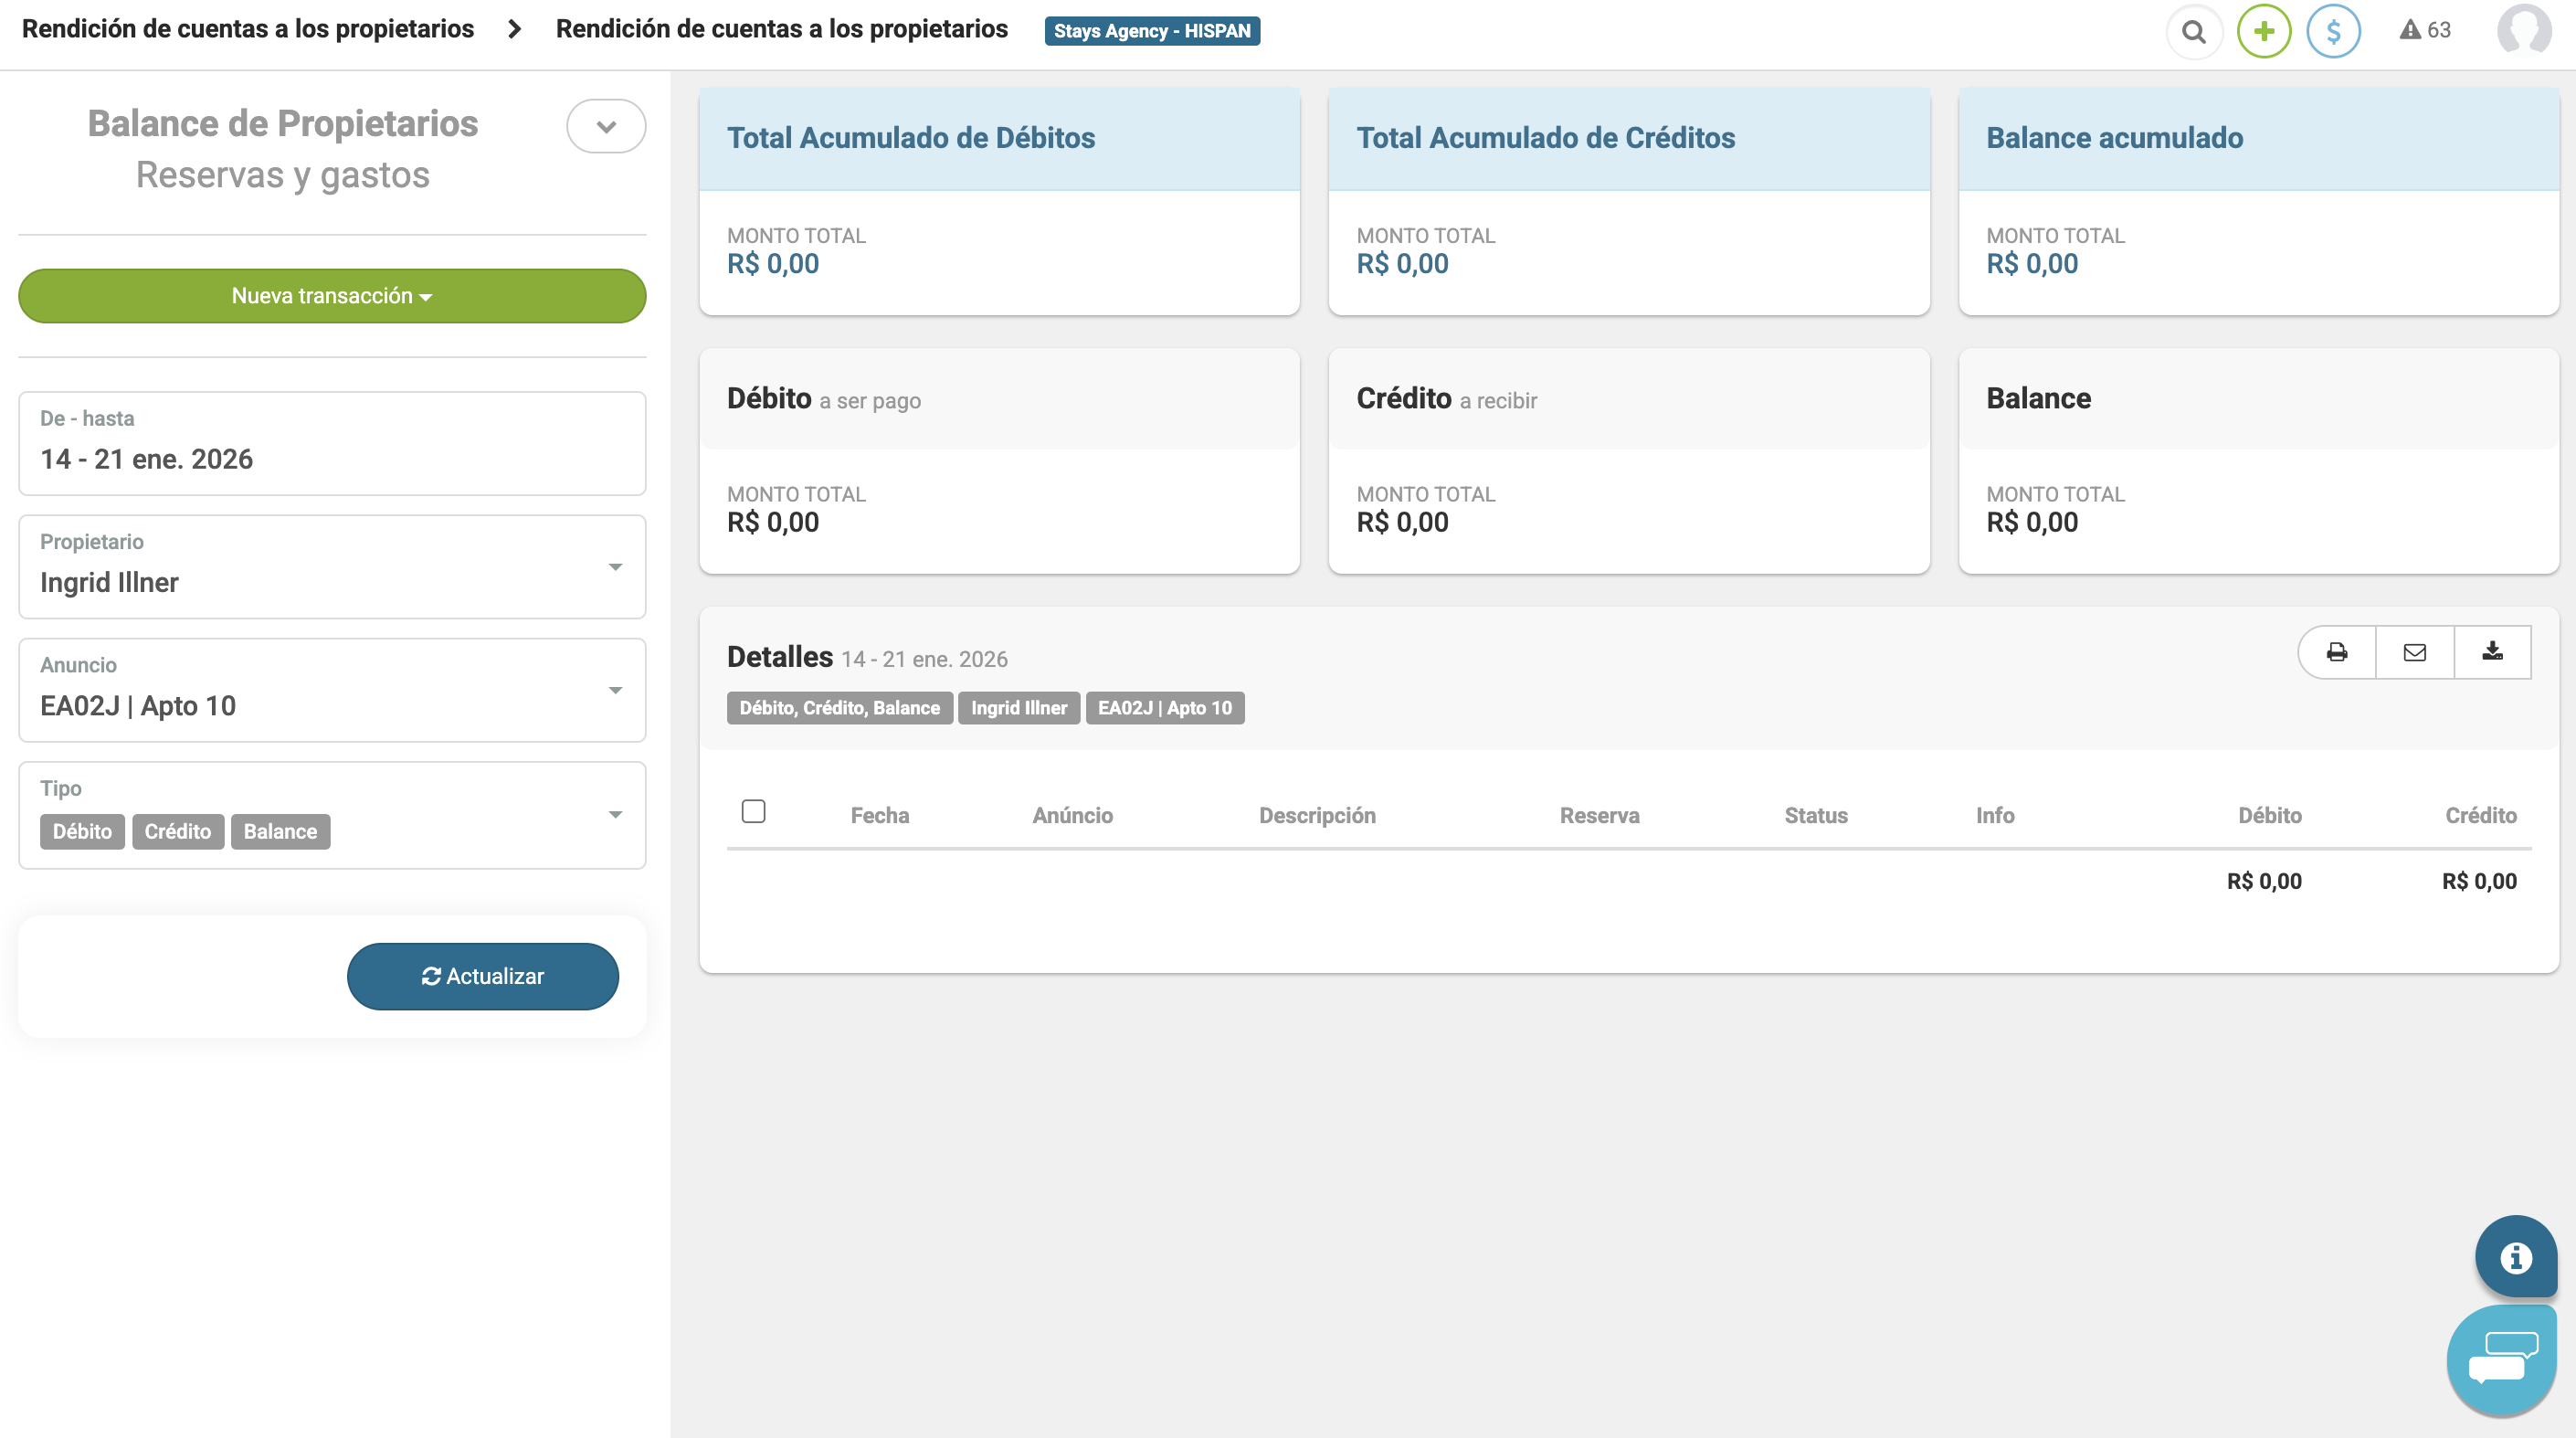2576x1438 pixels.
Task: Open the blue dollar sign icon
Action: 2333,31
